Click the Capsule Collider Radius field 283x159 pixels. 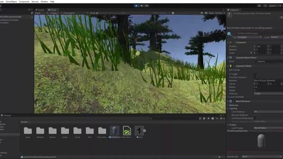coord(268,87)
